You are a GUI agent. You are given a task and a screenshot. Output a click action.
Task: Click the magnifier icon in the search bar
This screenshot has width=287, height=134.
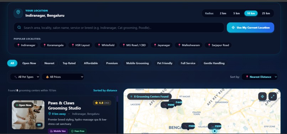click(19, 28)
